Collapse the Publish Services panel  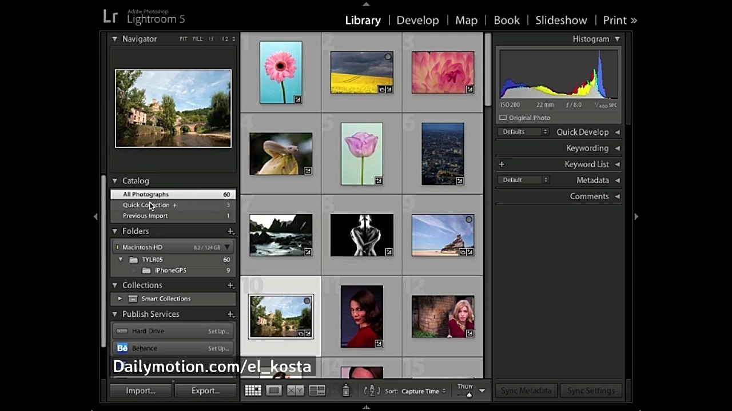tap(114, 315)
